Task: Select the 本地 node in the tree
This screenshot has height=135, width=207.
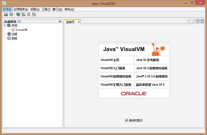Action: pos(14,25)
